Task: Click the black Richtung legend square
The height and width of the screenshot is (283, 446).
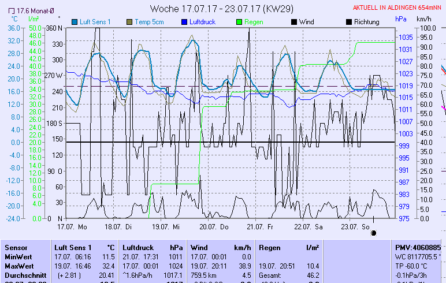Action: 348,22
